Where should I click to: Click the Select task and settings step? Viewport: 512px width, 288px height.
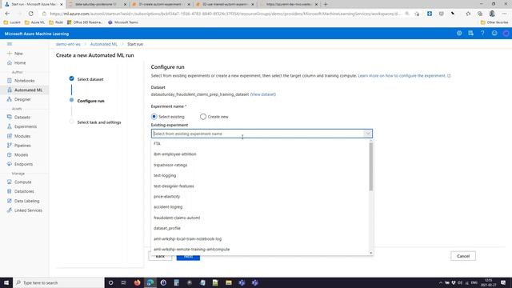click(x=99, y=122)
